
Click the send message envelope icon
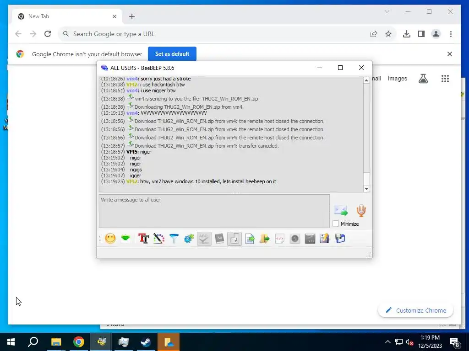[x=341, y=210]
